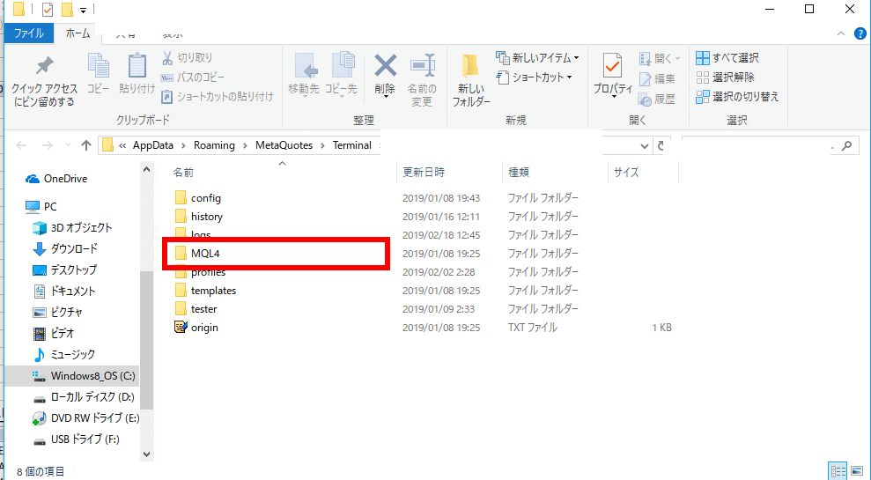Collapse the ribbon with chevron
Viewport: 871px width, 480px height.
click(841, 33)
